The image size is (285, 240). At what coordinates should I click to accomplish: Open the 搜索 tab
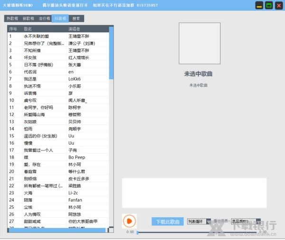coord(76,19)
